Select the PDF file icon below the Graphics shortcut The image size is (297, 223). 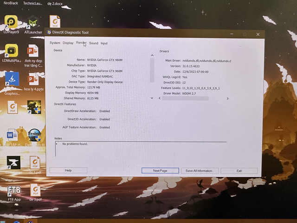click(13, 107)
